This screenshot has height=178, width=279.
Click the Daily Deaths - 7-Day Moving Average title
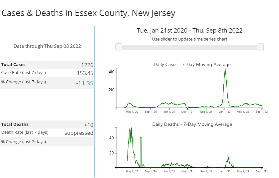click(x=192, y=124)
